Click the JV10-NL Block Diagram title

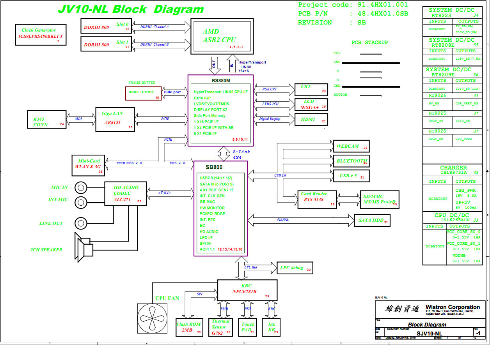point(131,9)
